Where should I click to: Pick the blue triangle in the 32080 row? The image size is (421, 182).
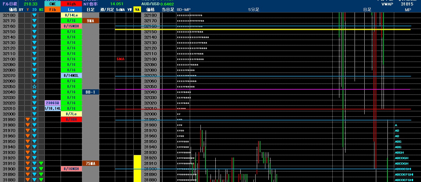pos(34,70)
